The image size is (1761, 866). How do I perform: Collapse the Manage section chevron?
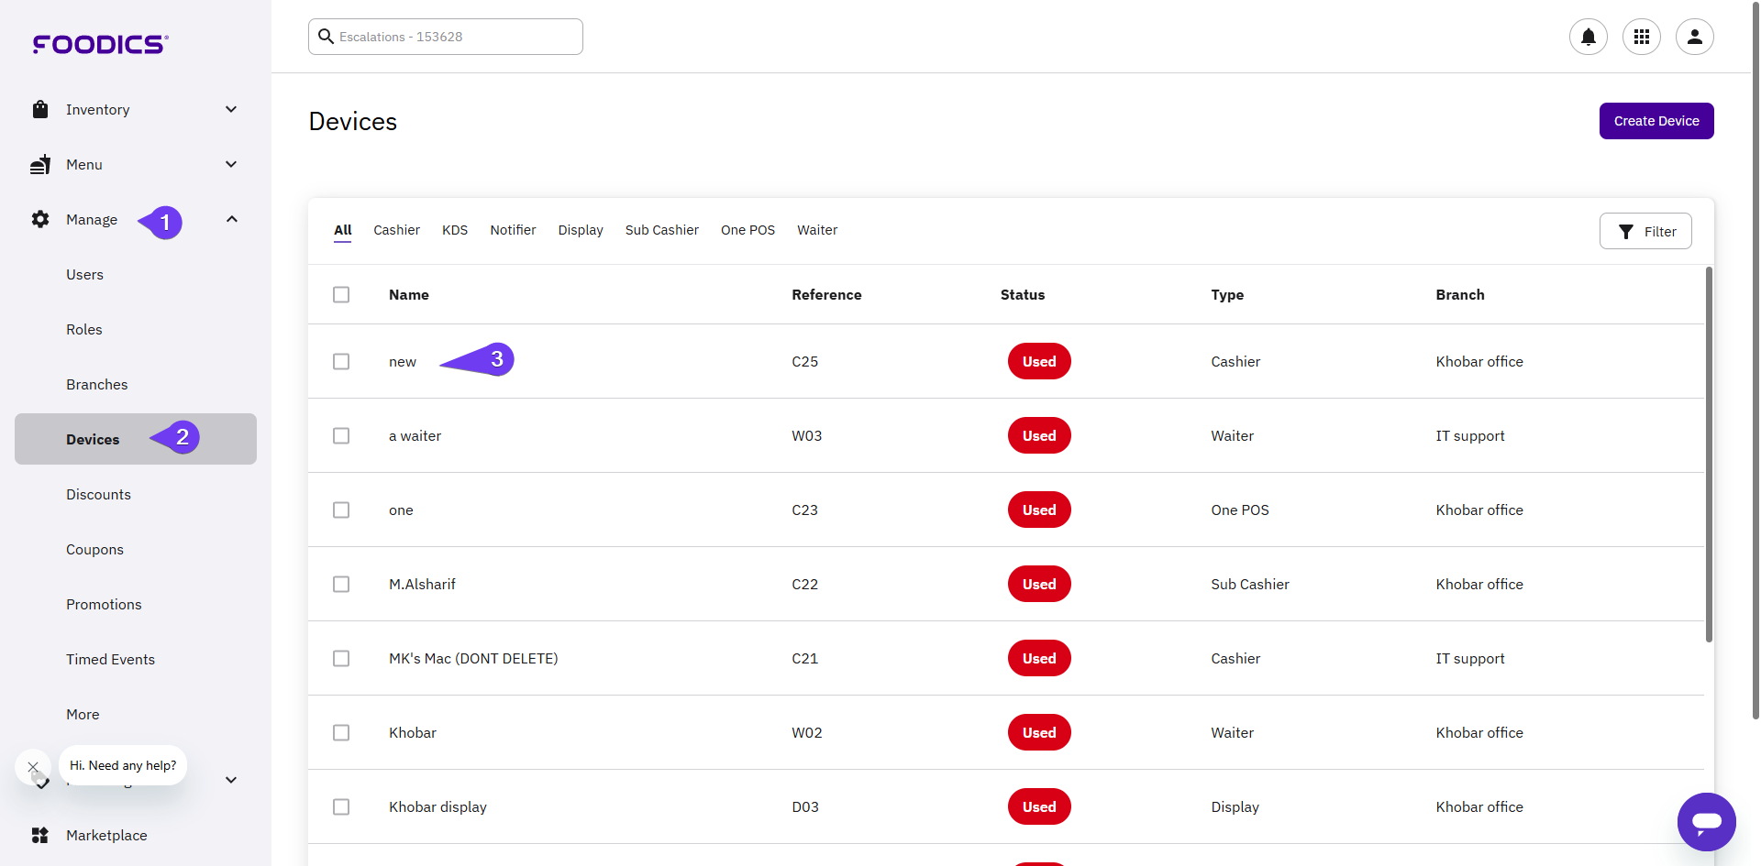(x=231, y=220)
